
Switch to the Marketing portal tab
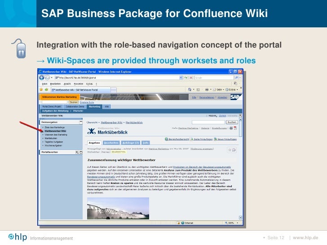tap(94, 107)
